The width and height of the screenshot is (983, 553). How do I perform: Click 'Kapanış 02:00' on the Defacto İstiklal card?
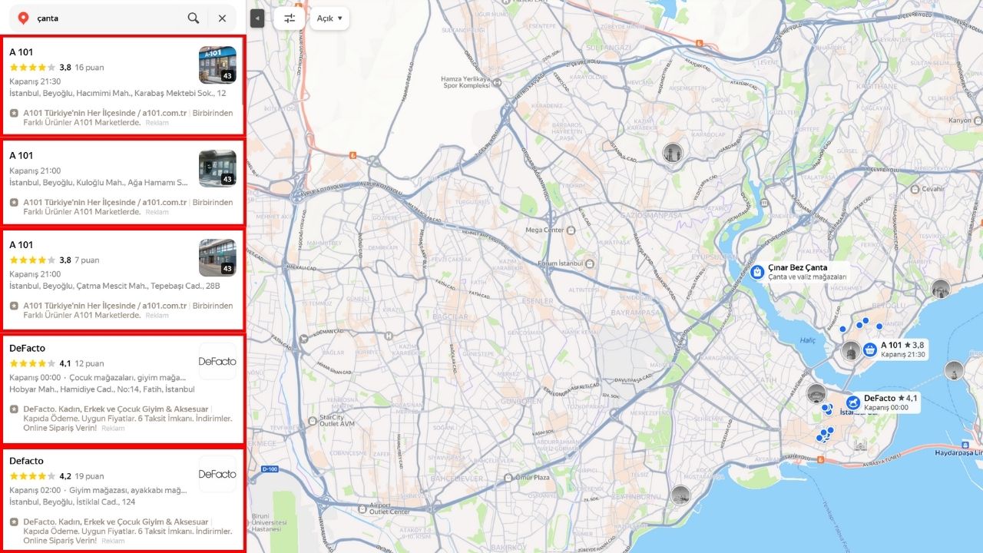(35, 490)
